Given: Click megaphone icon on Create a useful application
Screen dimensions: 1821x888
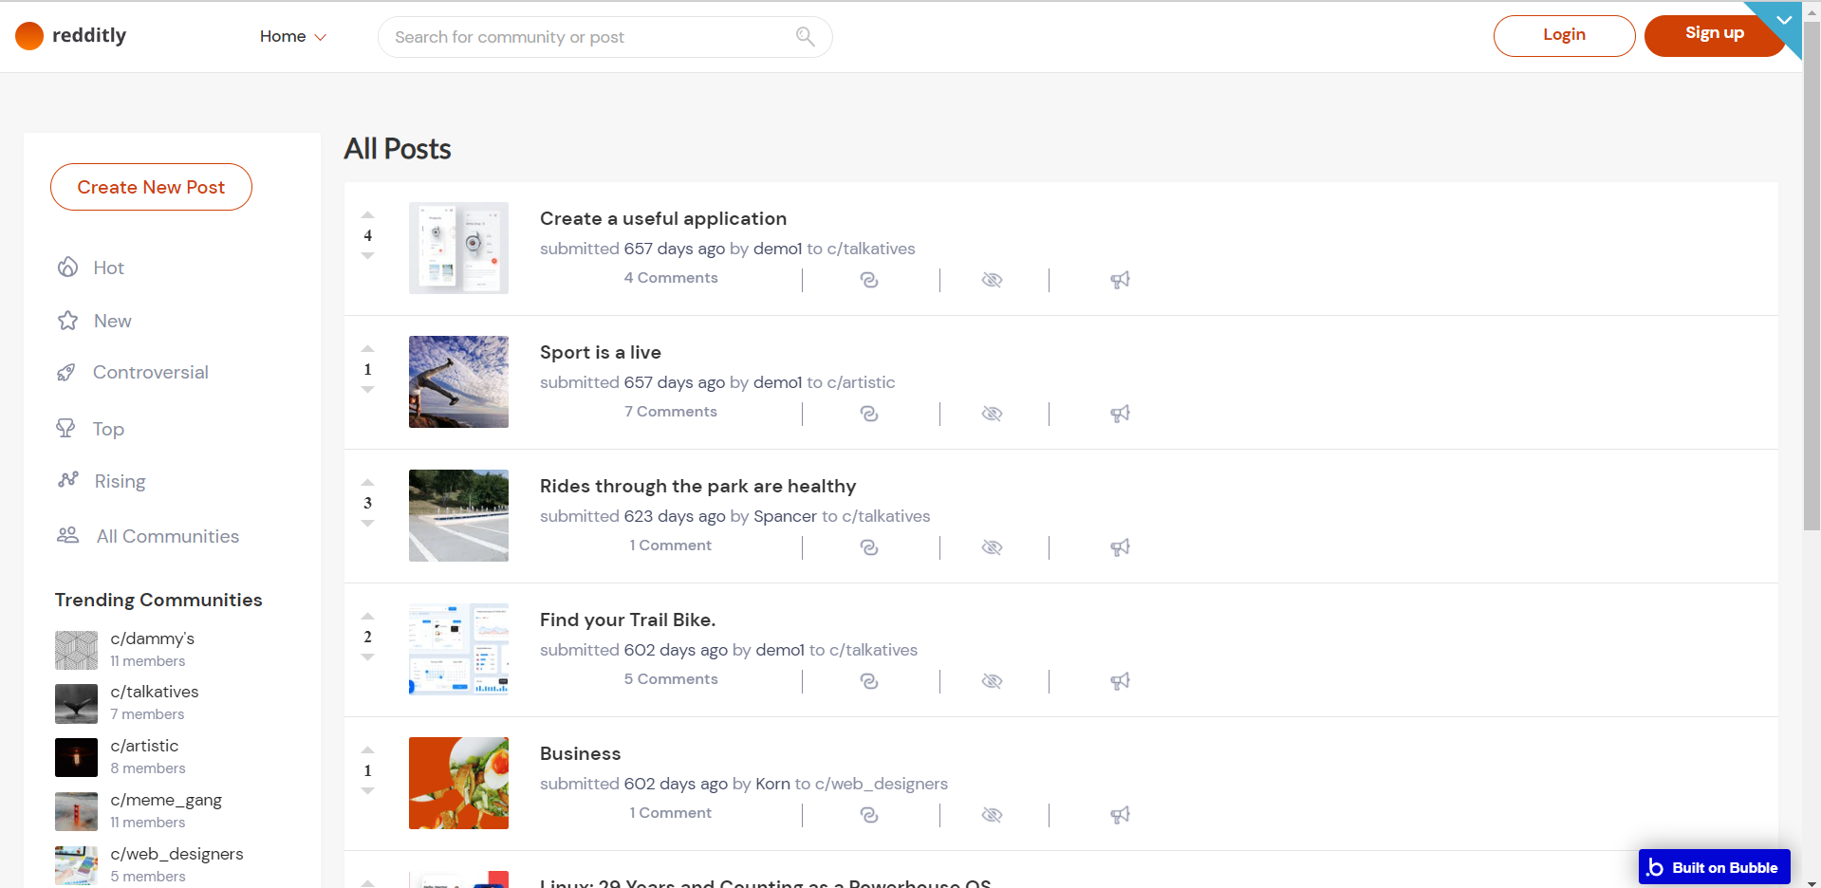Looking at the screenshot, I should (1120, 280).
